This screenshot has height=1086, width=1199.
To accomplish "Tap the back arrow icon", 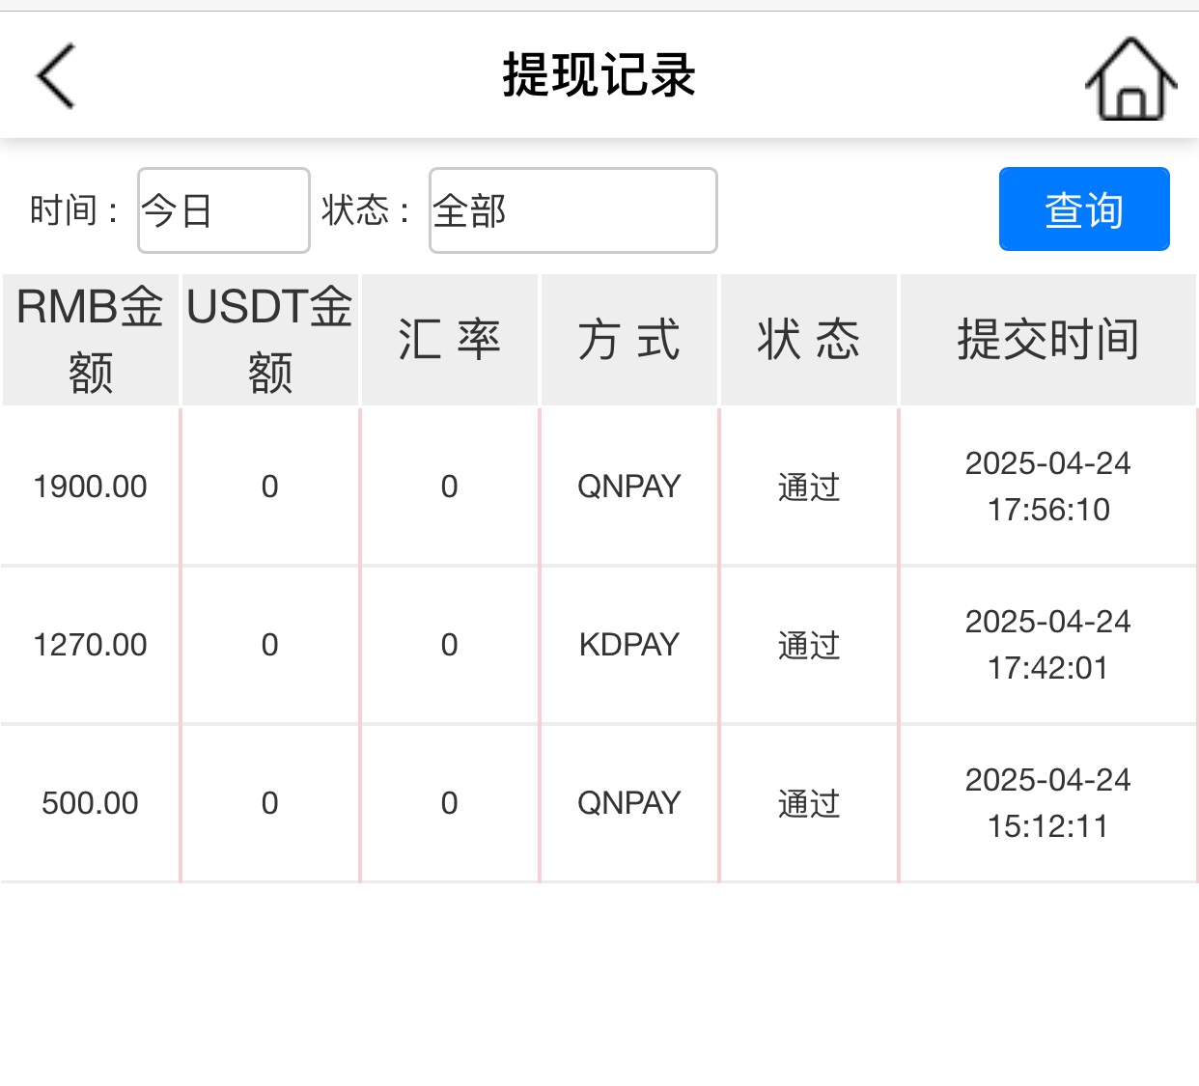I will [x=56, y=76].
